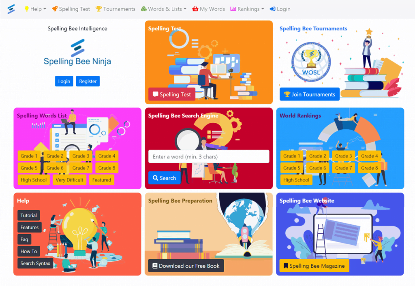Click the lightbulb icon next to Help
415x286 pixels.
click(26, 9)
